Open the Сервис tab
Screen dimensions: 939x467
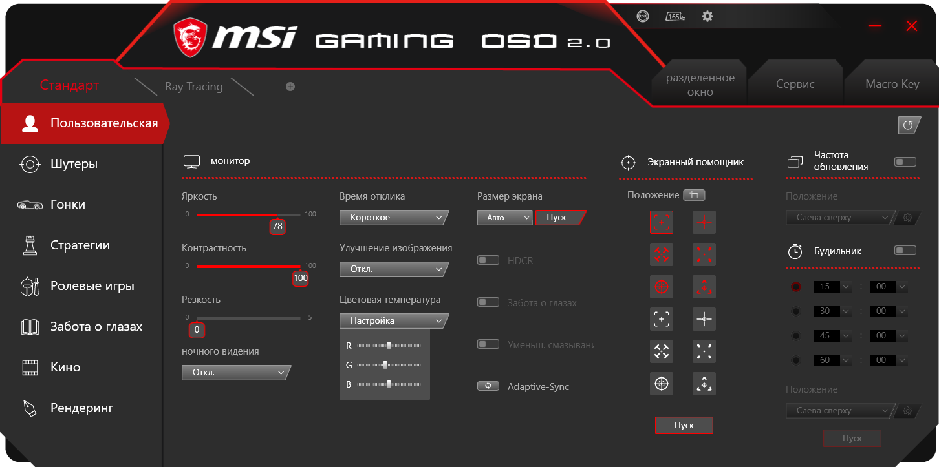pos(795,84)
